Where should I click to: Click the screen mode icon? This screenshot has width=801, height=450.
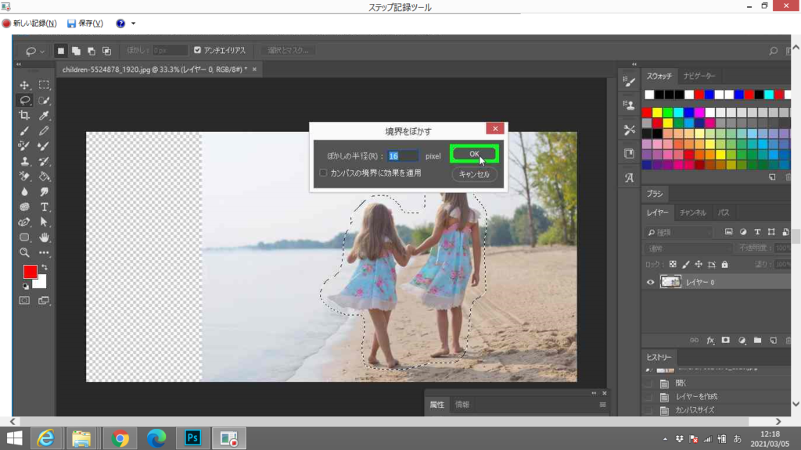tap(44, 301)
